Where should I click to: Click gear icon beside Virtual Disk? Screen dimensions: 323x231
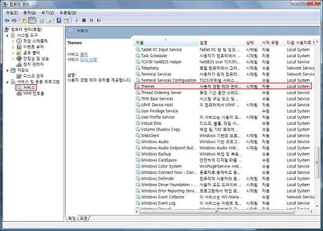tap(138, 123)
